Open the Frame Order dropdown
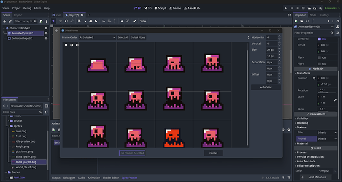 (x=97, y=37)
